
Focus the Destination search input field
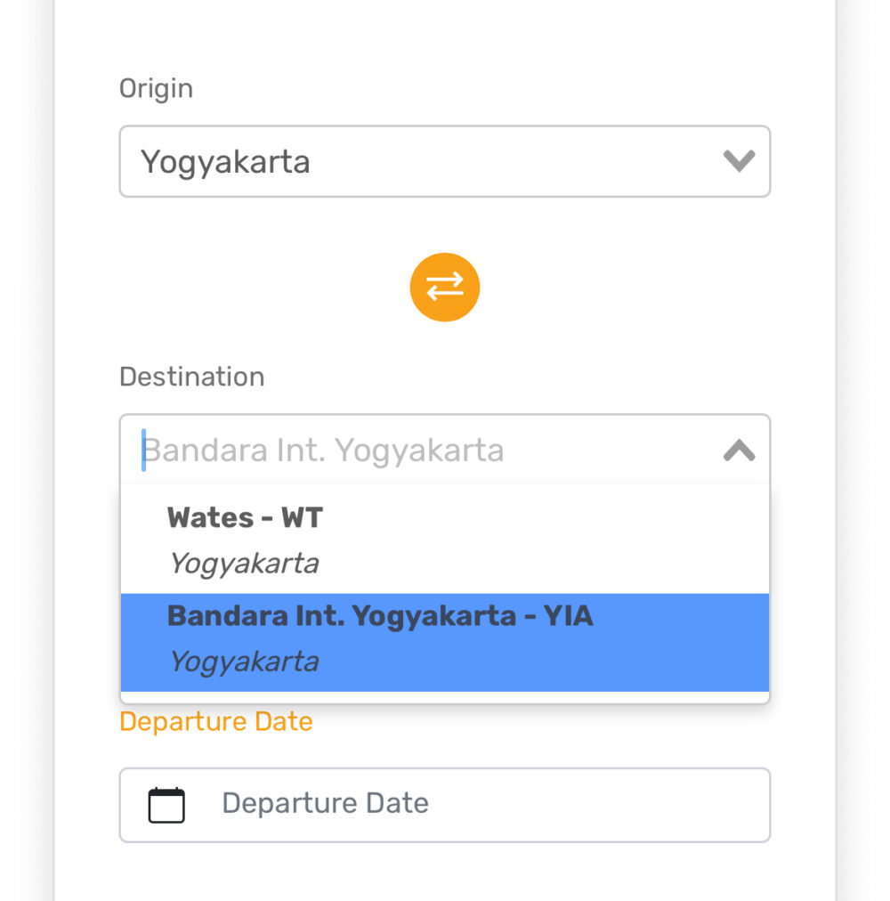coord(445,450)
